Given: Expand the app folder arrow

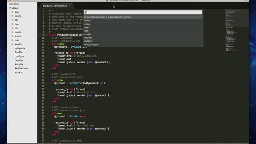Looking at the screenshot, I should [x=12, y=12].
